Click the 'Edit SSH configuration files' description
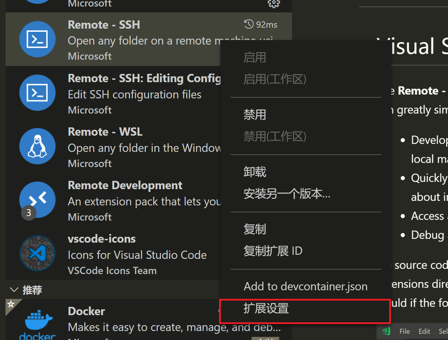Viewport: 448px width, 340px height. coord(135,95)
